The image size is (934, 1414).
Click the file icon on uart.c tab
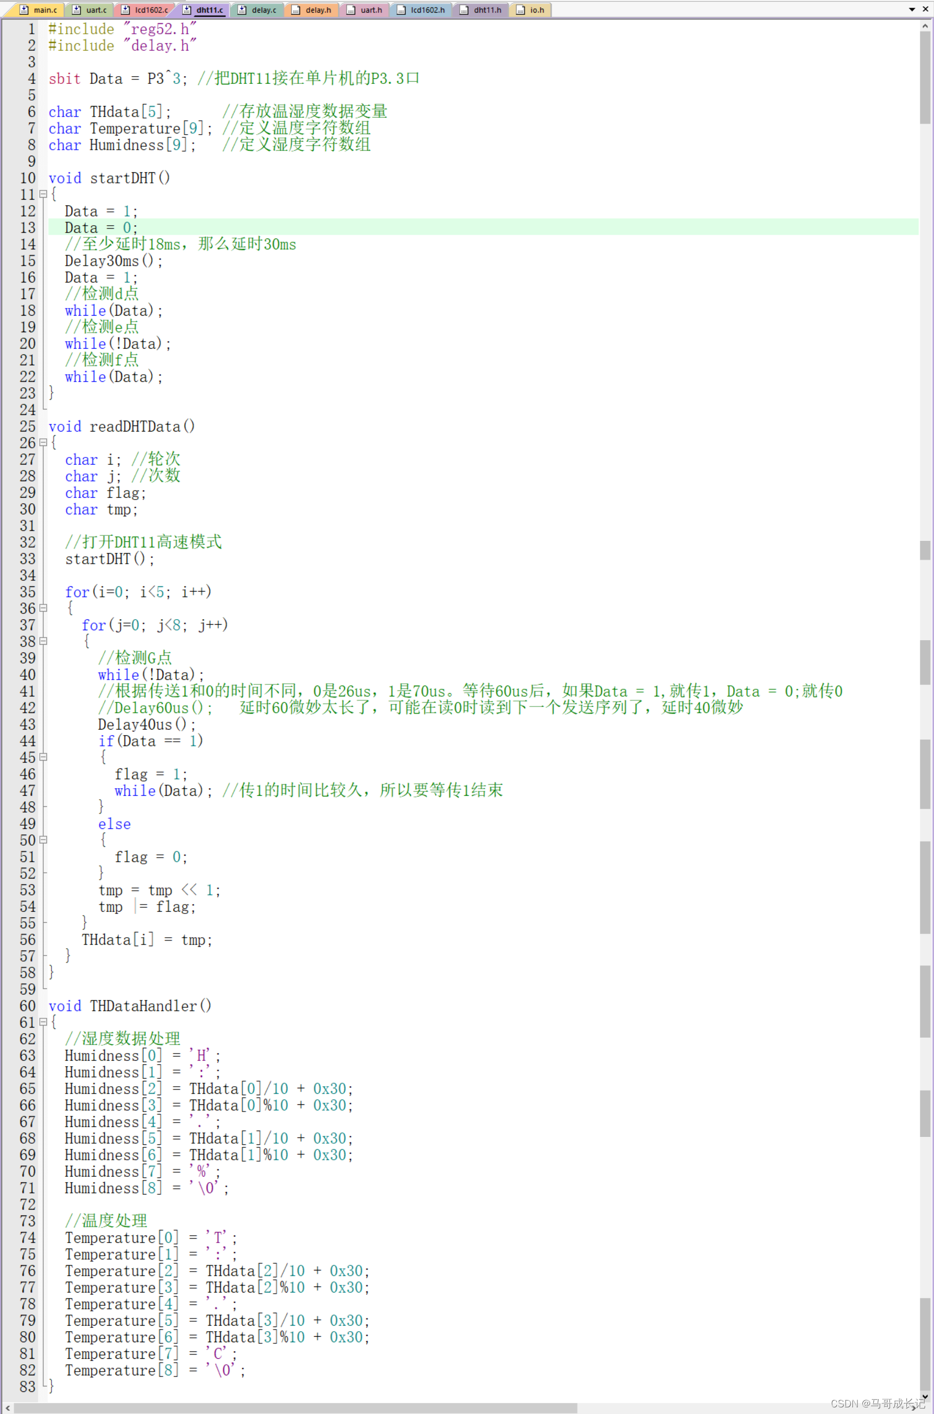(76, 9)
